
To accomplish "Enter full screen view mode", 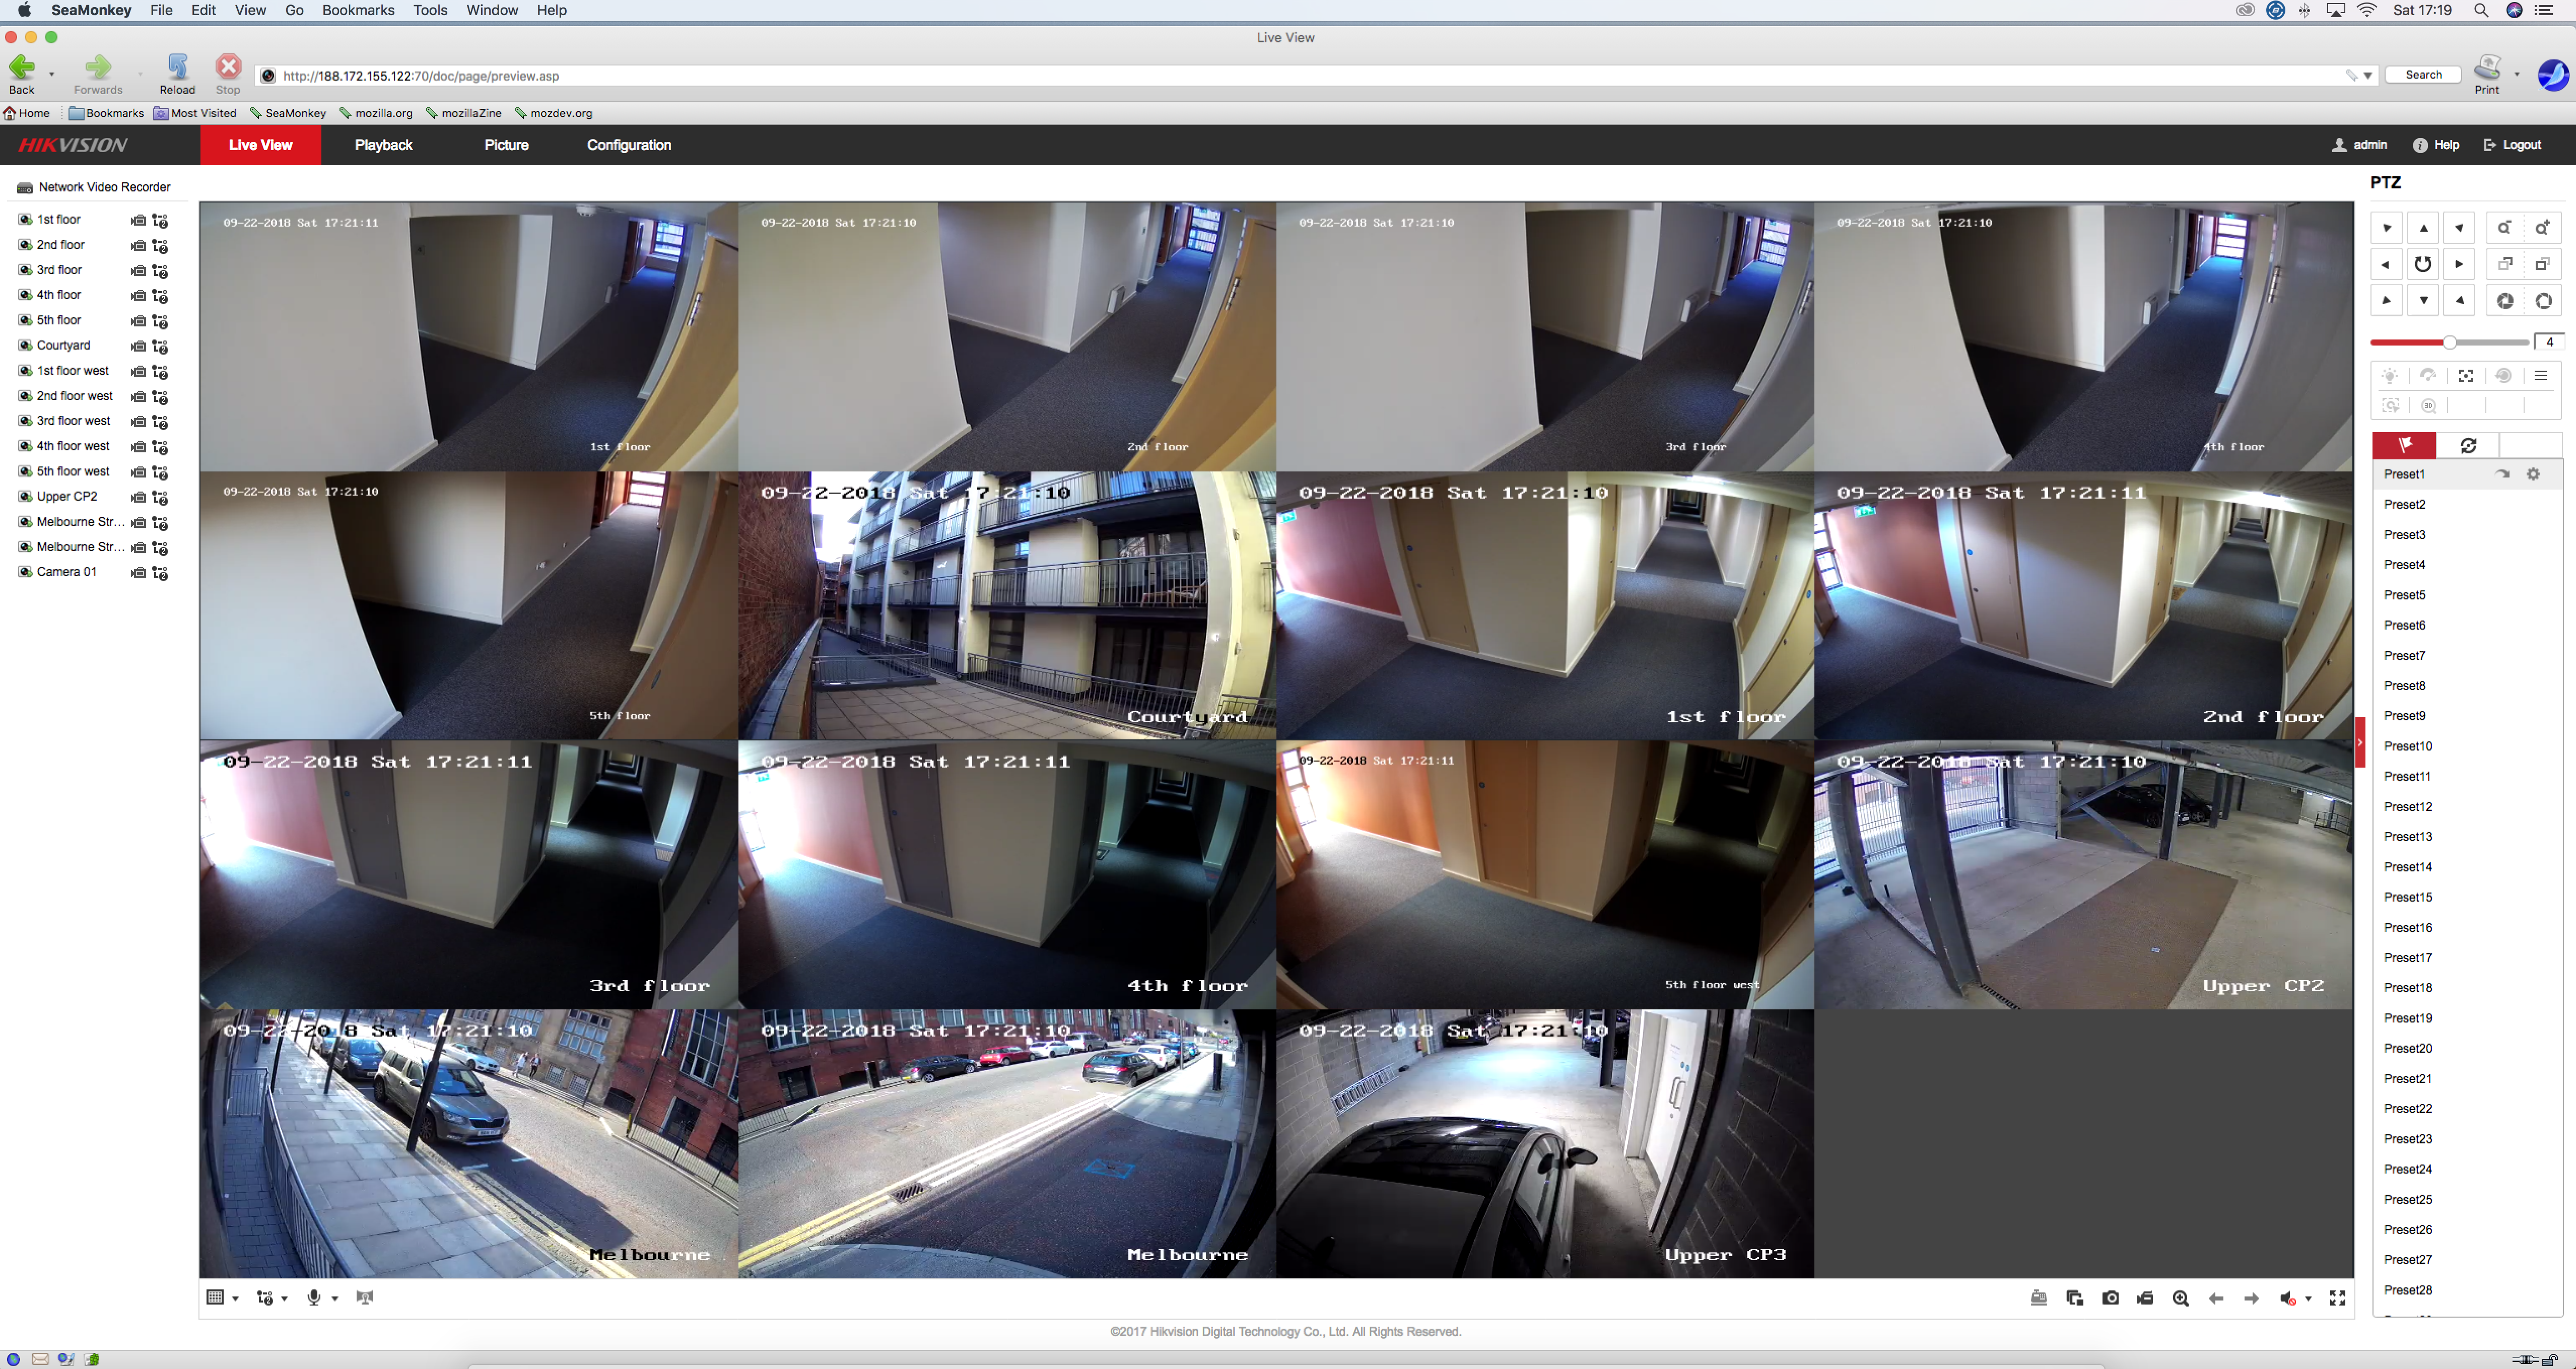I will (x=2337, y=1298).
